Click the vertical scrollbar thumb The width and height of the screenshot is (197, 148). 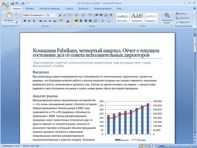tap(195, 44)
